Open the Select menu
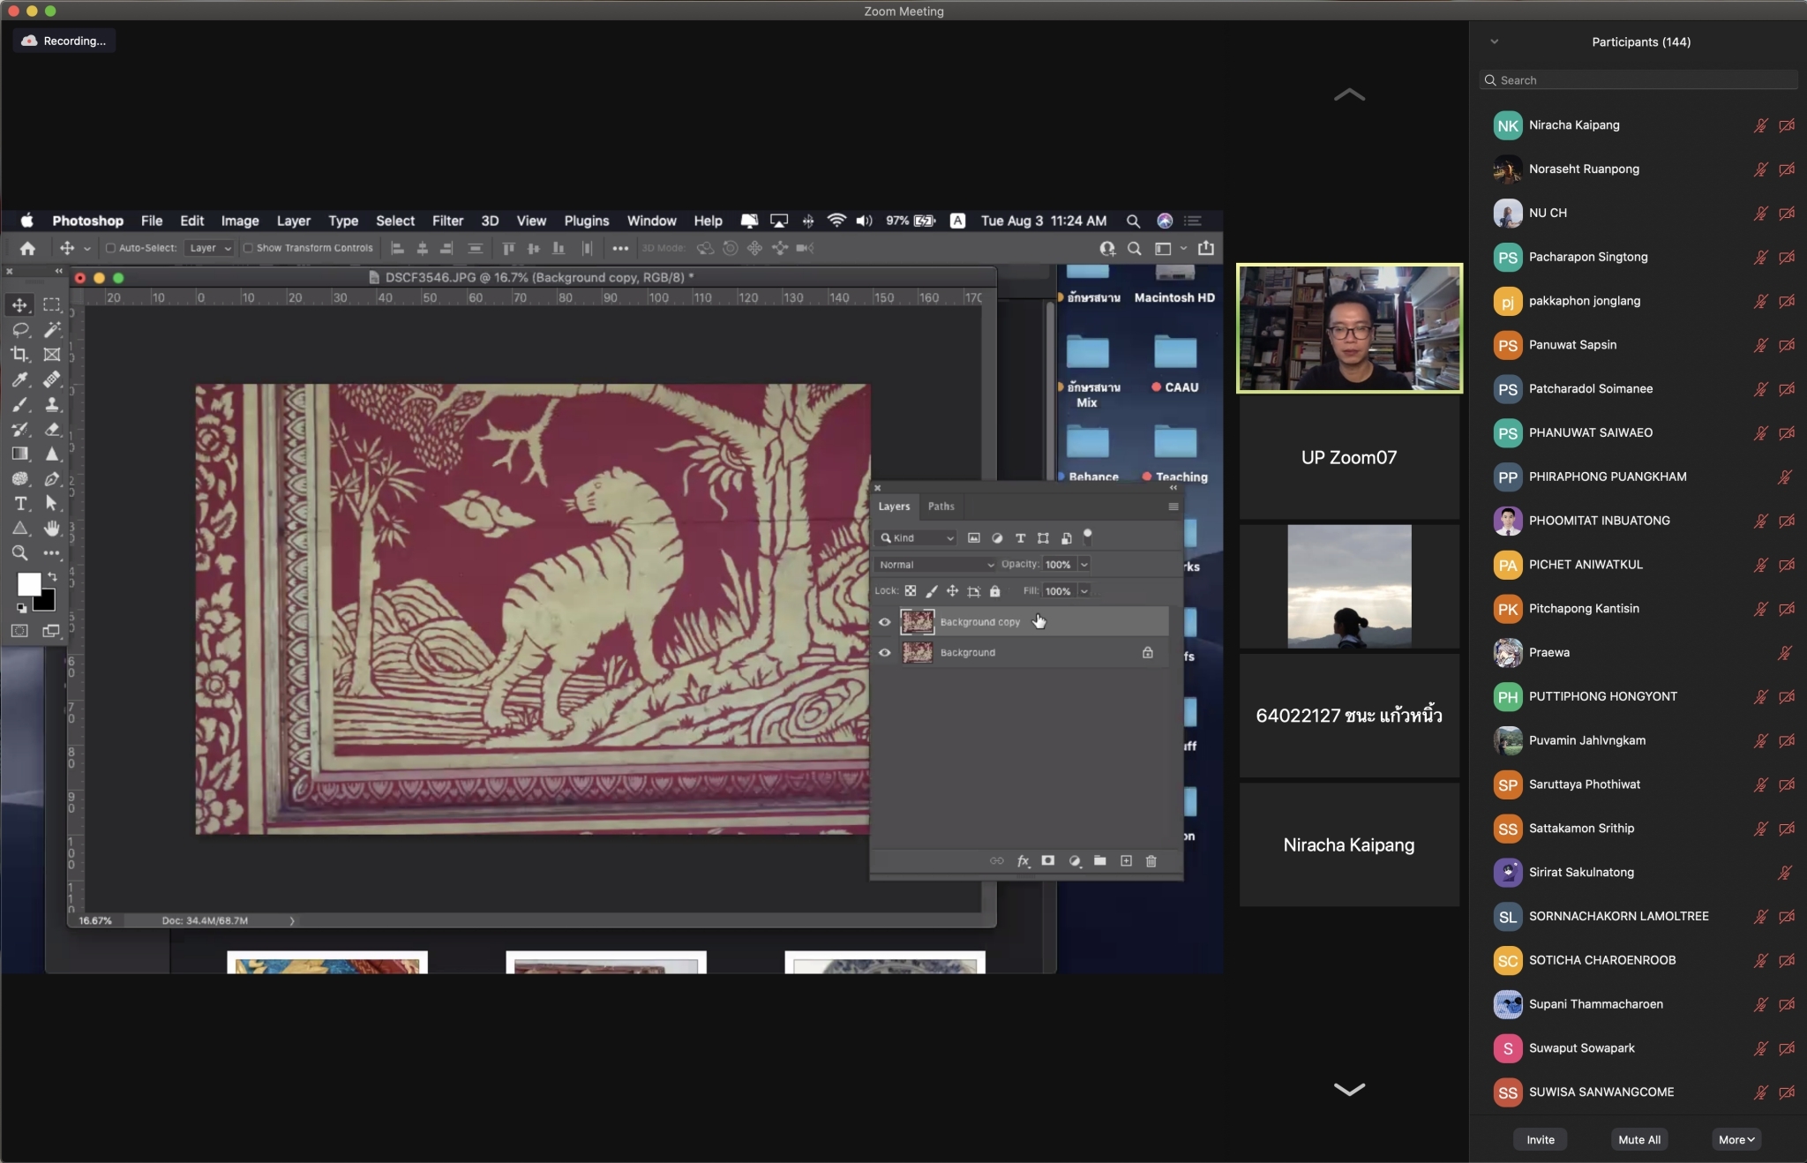The width and height of the screenshot is (1807, 1163). [394, 221]
